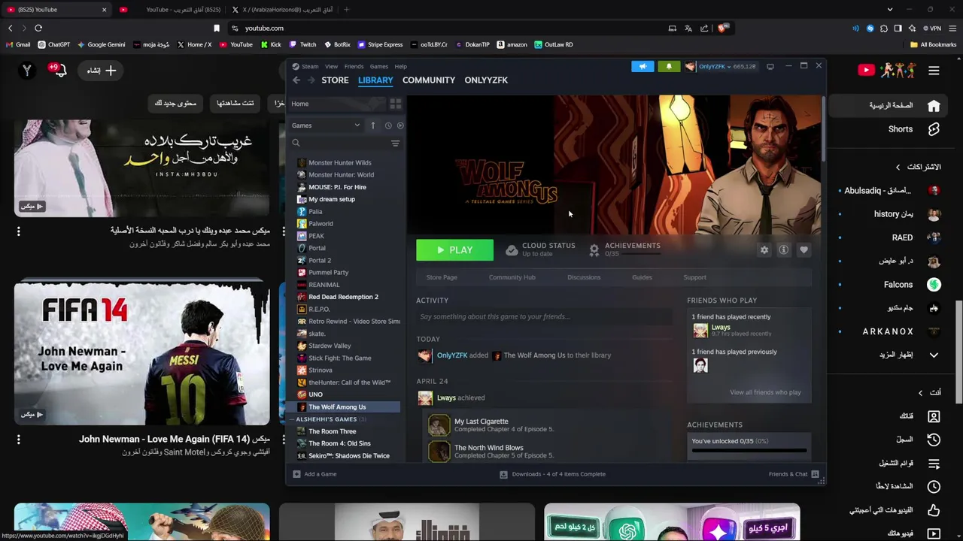Open ONLYYZFK profile tab
Screen dimensions: 963x541
[486, 80]
